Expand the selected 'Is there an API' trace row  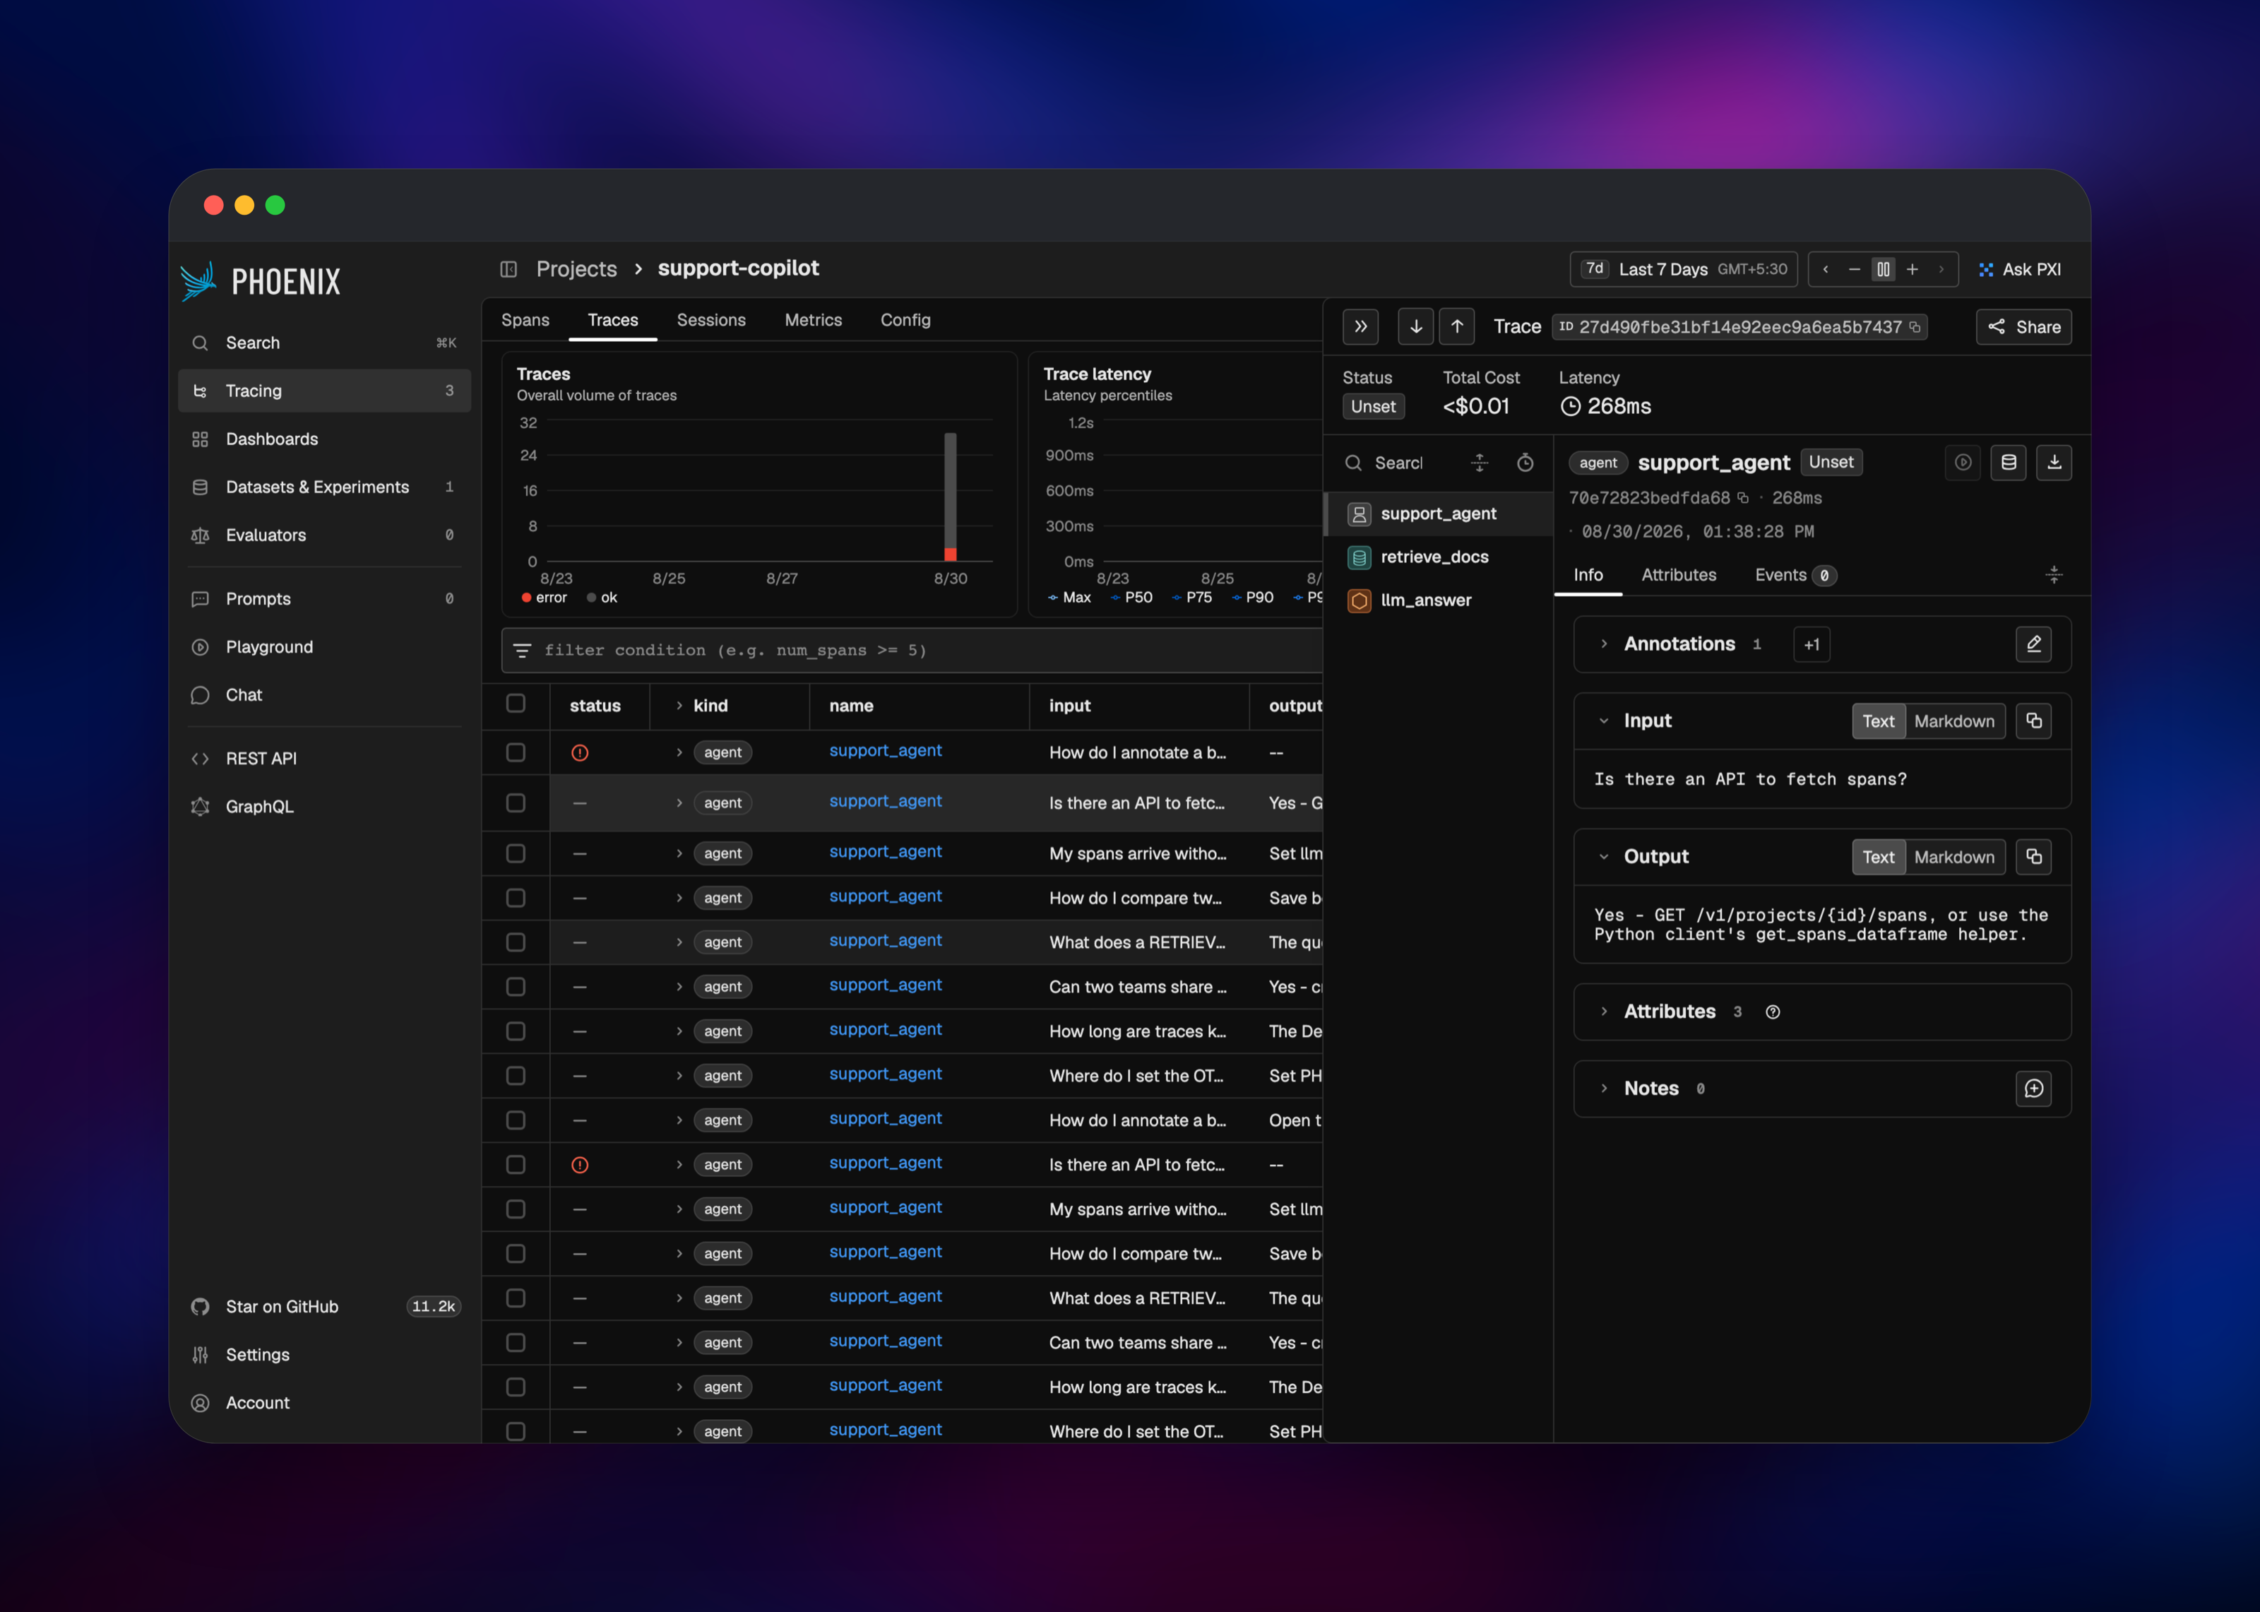(x=679, y=803)
